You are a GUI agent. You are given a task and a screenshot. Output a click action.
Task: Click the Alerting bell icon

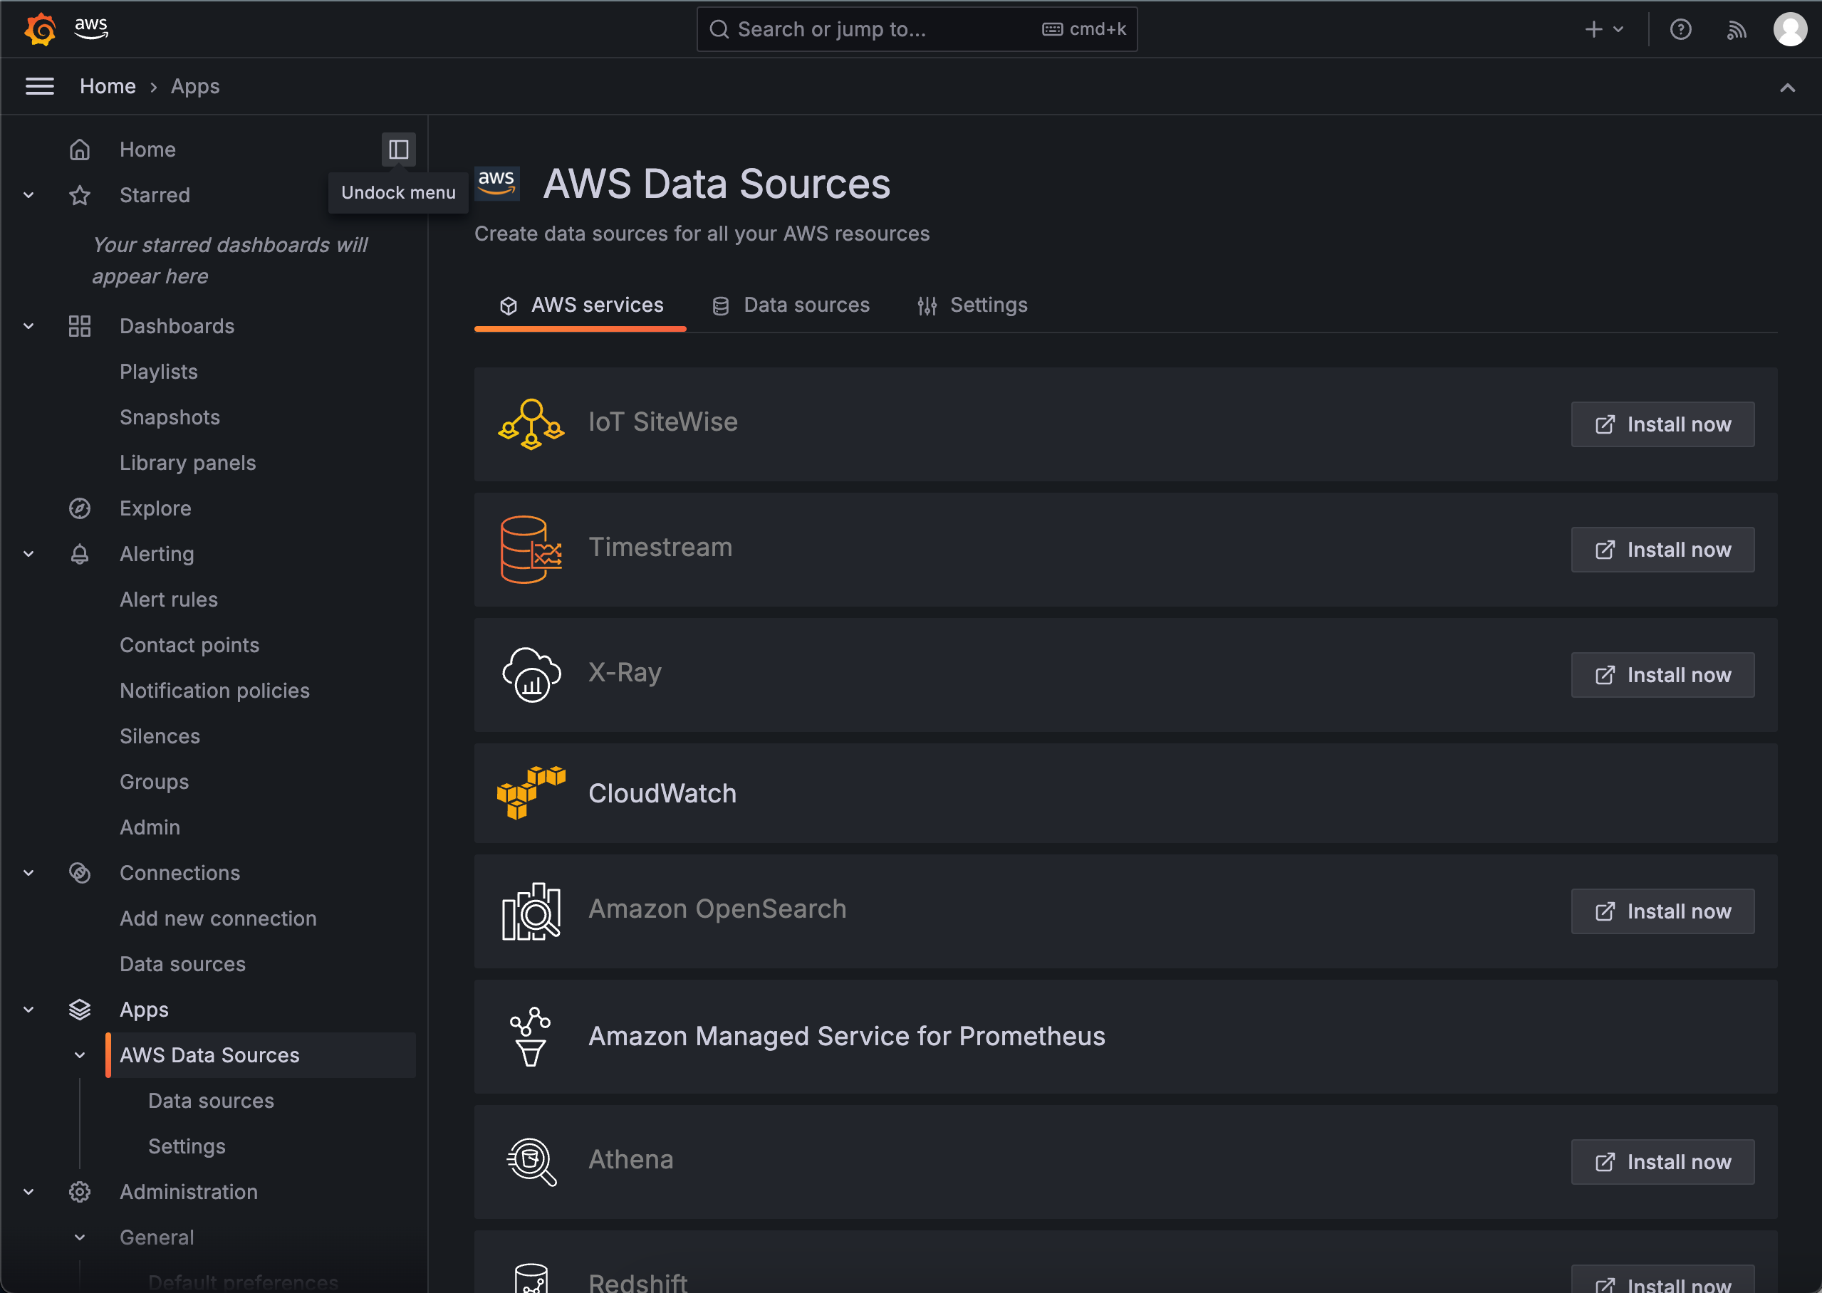coord(80,554)
